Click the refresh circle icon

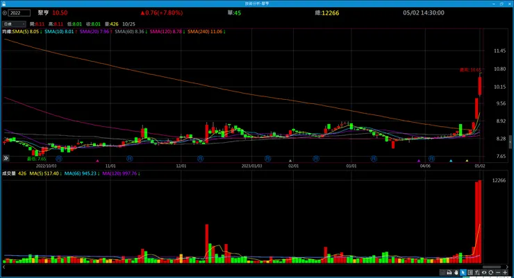tap(490, 272)
